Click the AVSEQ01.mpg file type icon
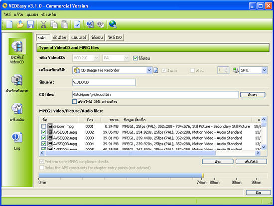Screen dimensions: 274x206 [50, 132]
